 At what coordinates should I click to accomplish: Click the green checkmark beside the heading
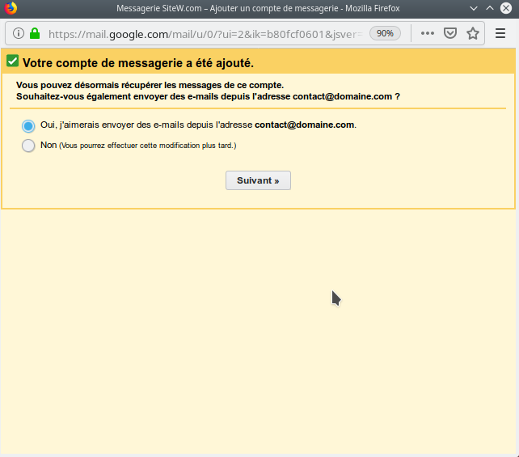coord(13,61)
